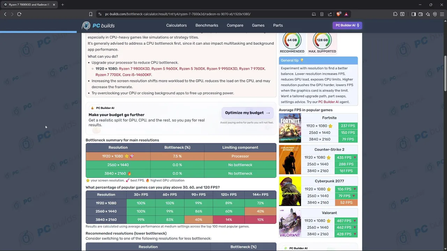Open the Brave Wallet icon

pyautogui.click(x=420, y=14)
